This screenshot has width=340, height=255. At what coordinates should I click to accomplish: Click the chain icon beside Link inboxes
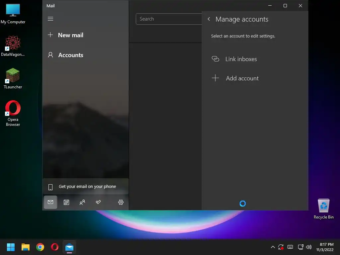(x=215, y=59)
